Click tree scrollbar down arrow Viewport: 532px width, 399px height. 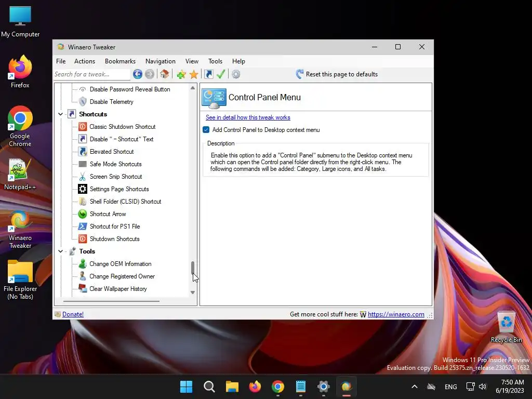coord(193,292)
